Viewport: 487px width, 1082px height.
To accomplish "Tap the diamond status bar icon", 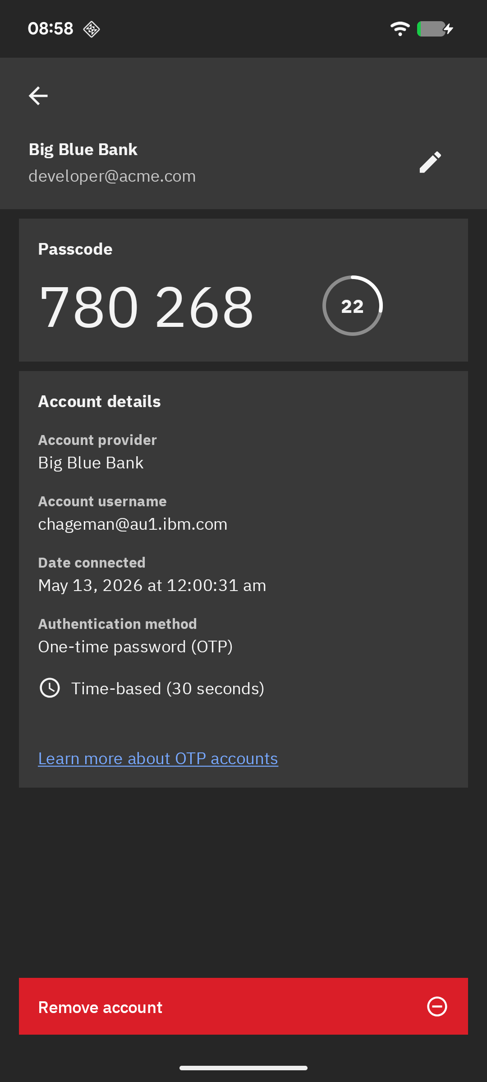I will pyautogui.click(x=92, y=29).
